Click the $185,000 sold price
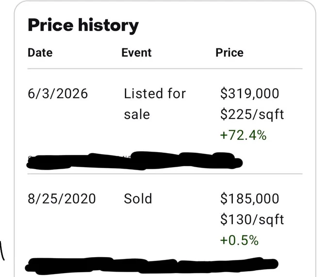The width and height of the screenshot is (330, 277). pos(249,199)
